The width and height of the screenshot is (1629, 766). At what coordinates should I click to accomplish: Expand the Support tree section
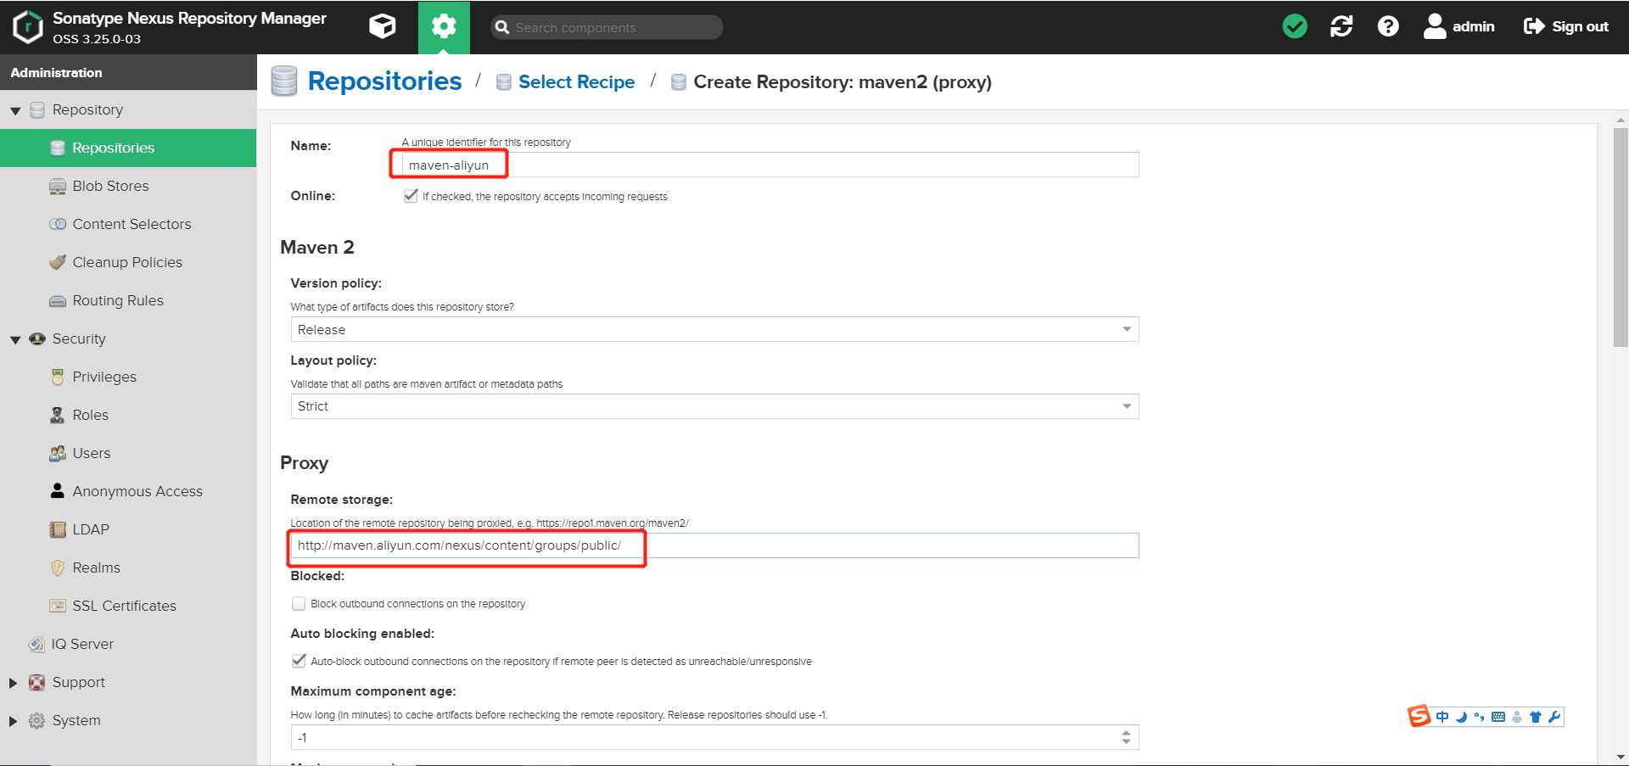click(x=13, y=683)
